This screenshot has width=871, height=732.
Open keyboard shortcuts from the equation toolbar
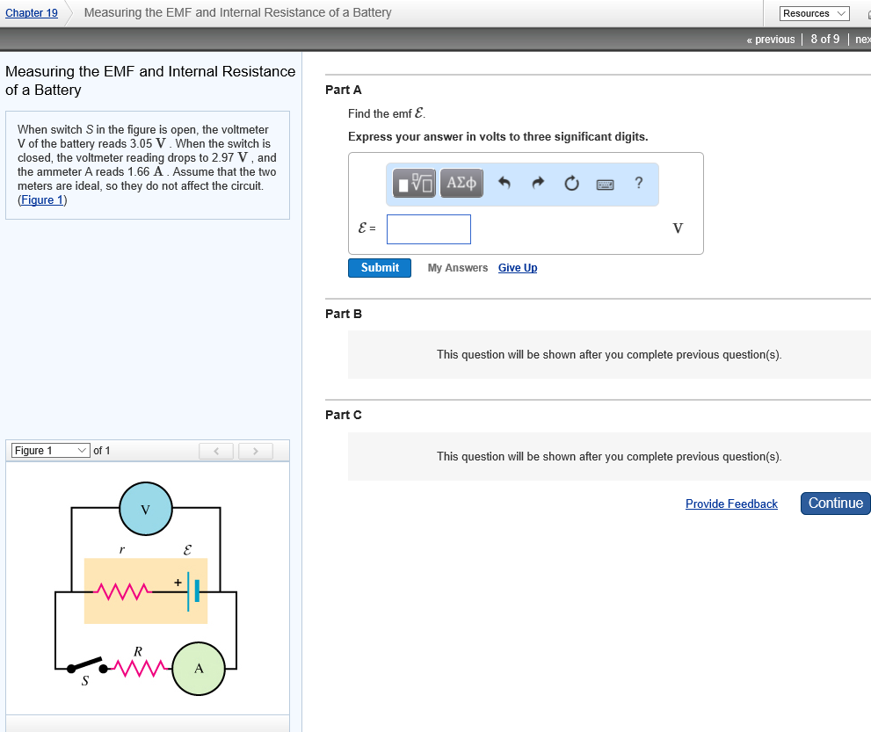[605, 184]
